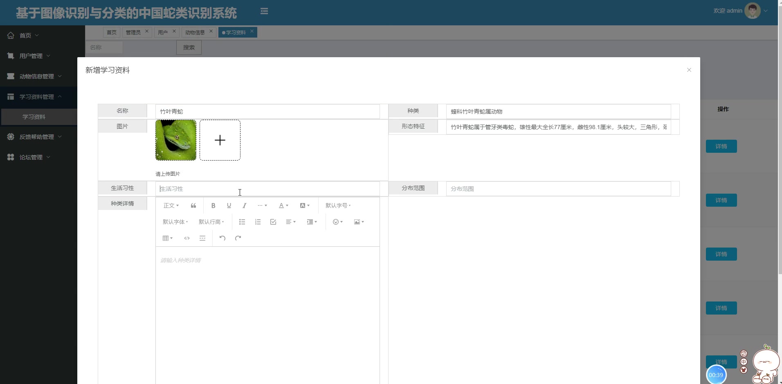Image resolution: width=782 pixels, height=384 pixels.
Task: Insert a block quote in editor
Action: tap(193, 205)
